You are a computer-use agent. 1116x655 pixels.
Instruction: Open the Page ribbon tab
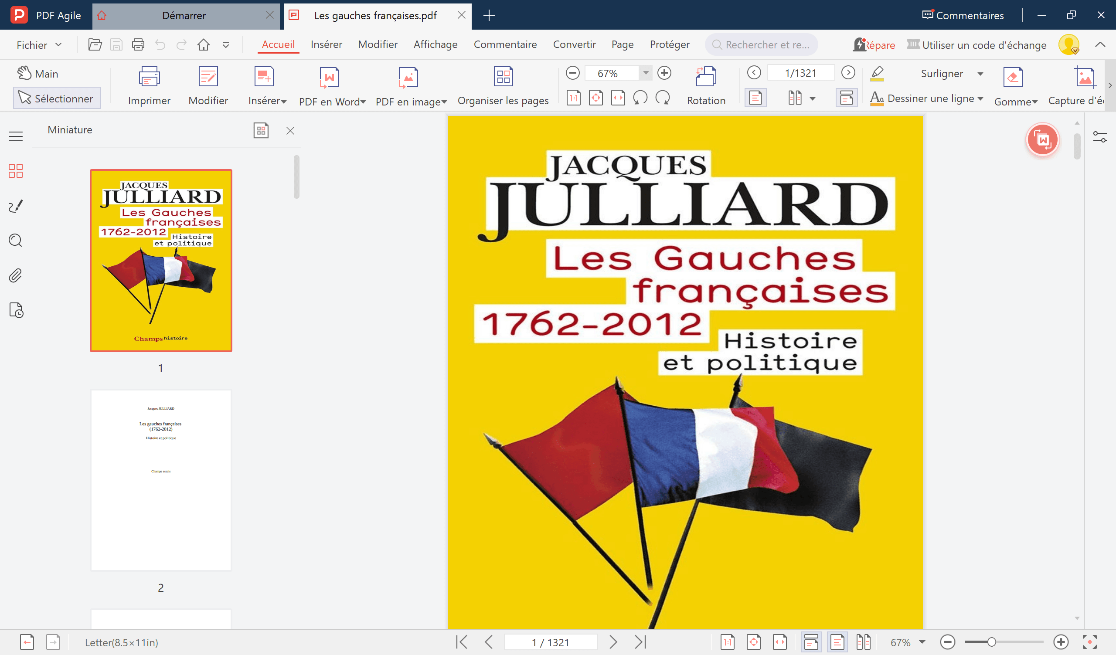622,44
